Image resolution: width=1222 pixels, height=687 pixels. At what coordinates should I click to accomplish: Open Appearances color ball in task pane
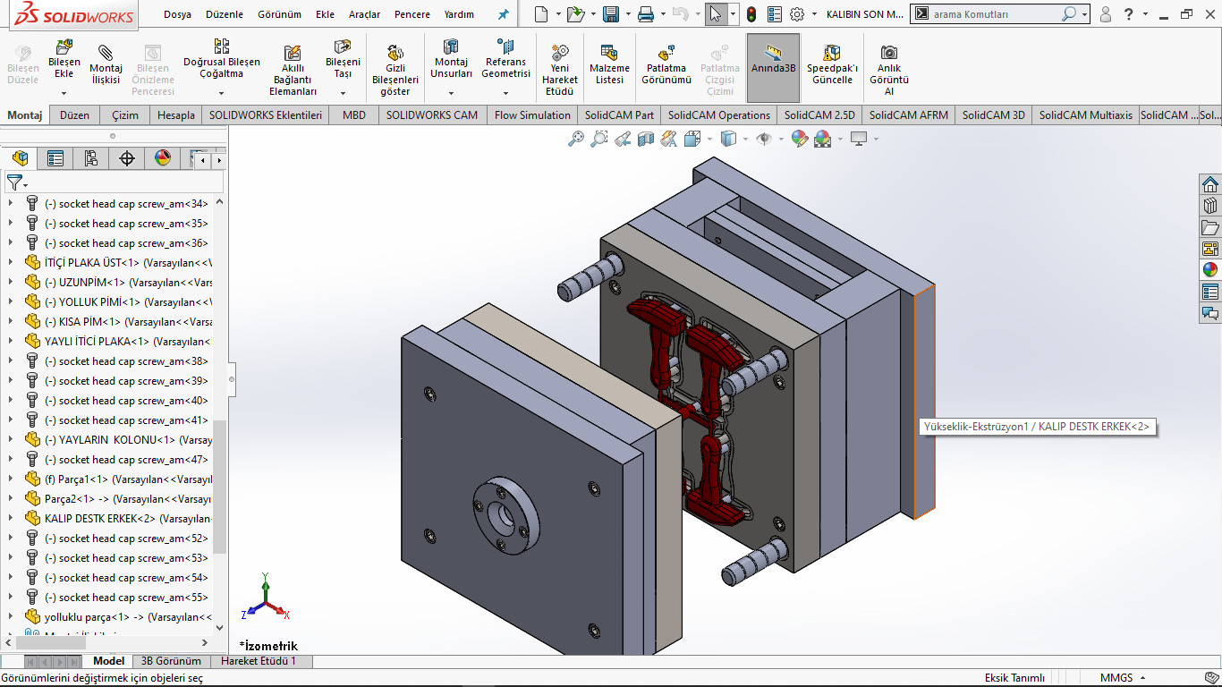(x=1210, y=270)
